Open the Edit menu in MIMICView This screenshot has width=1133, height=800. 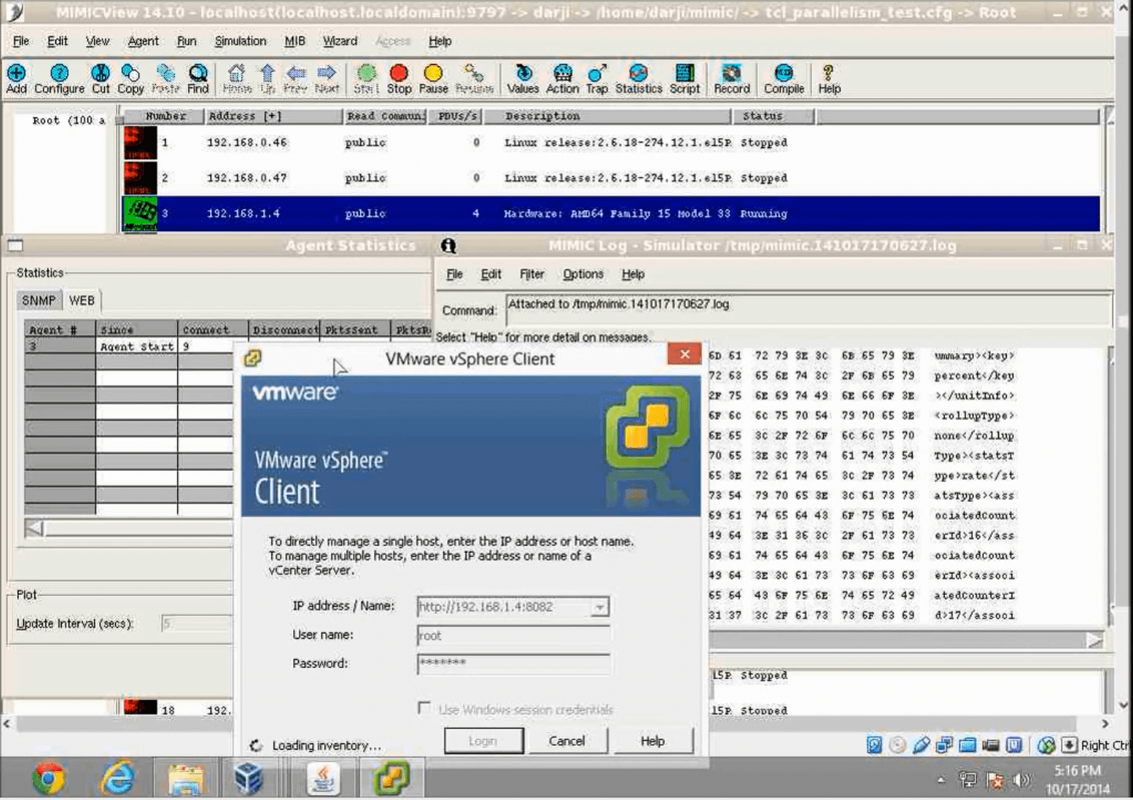[x=57, y=41]
